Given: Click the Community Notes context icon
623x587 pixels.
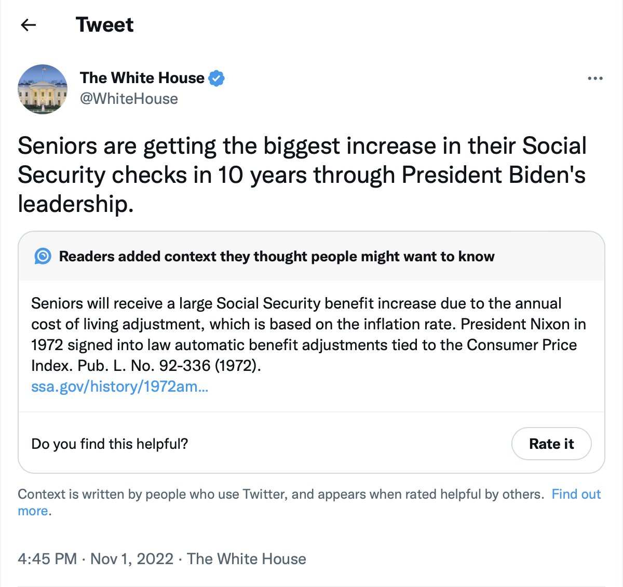Looking at the screenshot, I should (x=43, y=256).
